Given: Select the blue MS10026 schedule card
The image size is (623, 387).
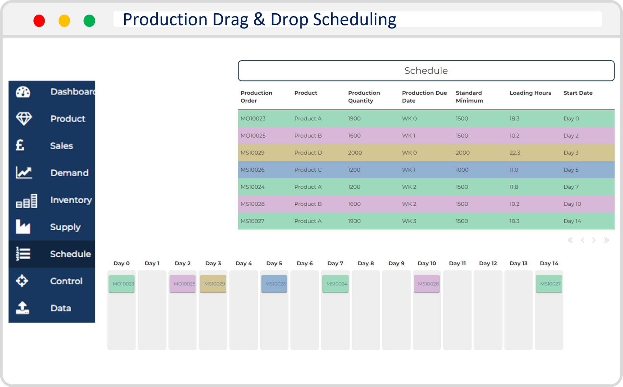Looking at the screenshot, I should (274, 284).
